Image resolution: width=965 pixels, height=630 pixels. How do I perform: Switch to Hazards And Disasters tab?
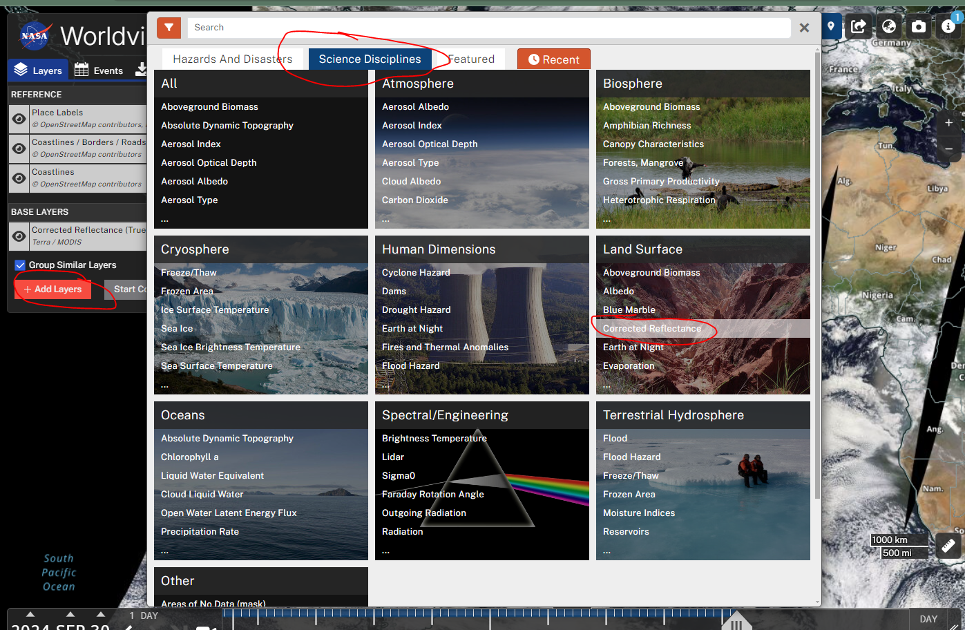[232, 59]
